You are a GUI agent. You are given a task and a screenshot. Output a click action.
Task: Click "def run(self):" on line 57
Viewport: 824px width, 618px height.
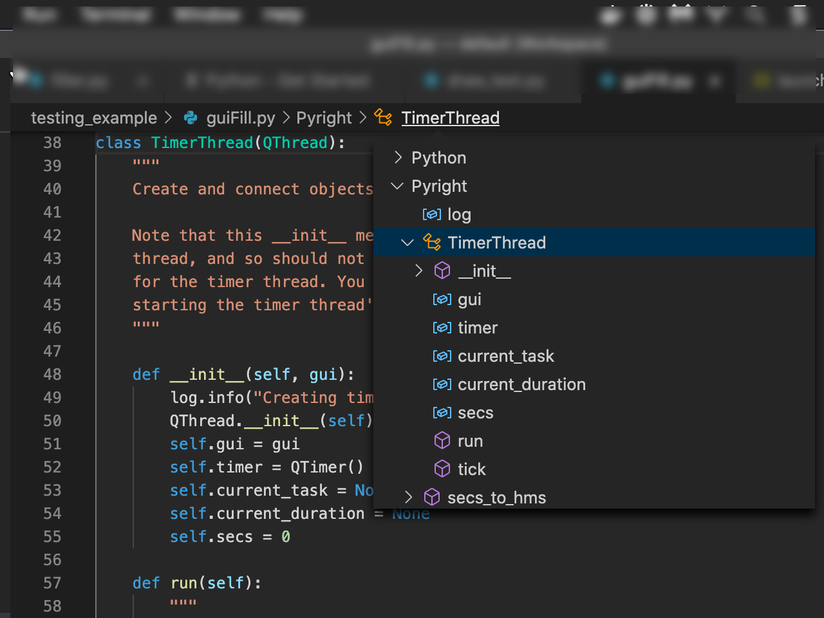tap(197, 583)
